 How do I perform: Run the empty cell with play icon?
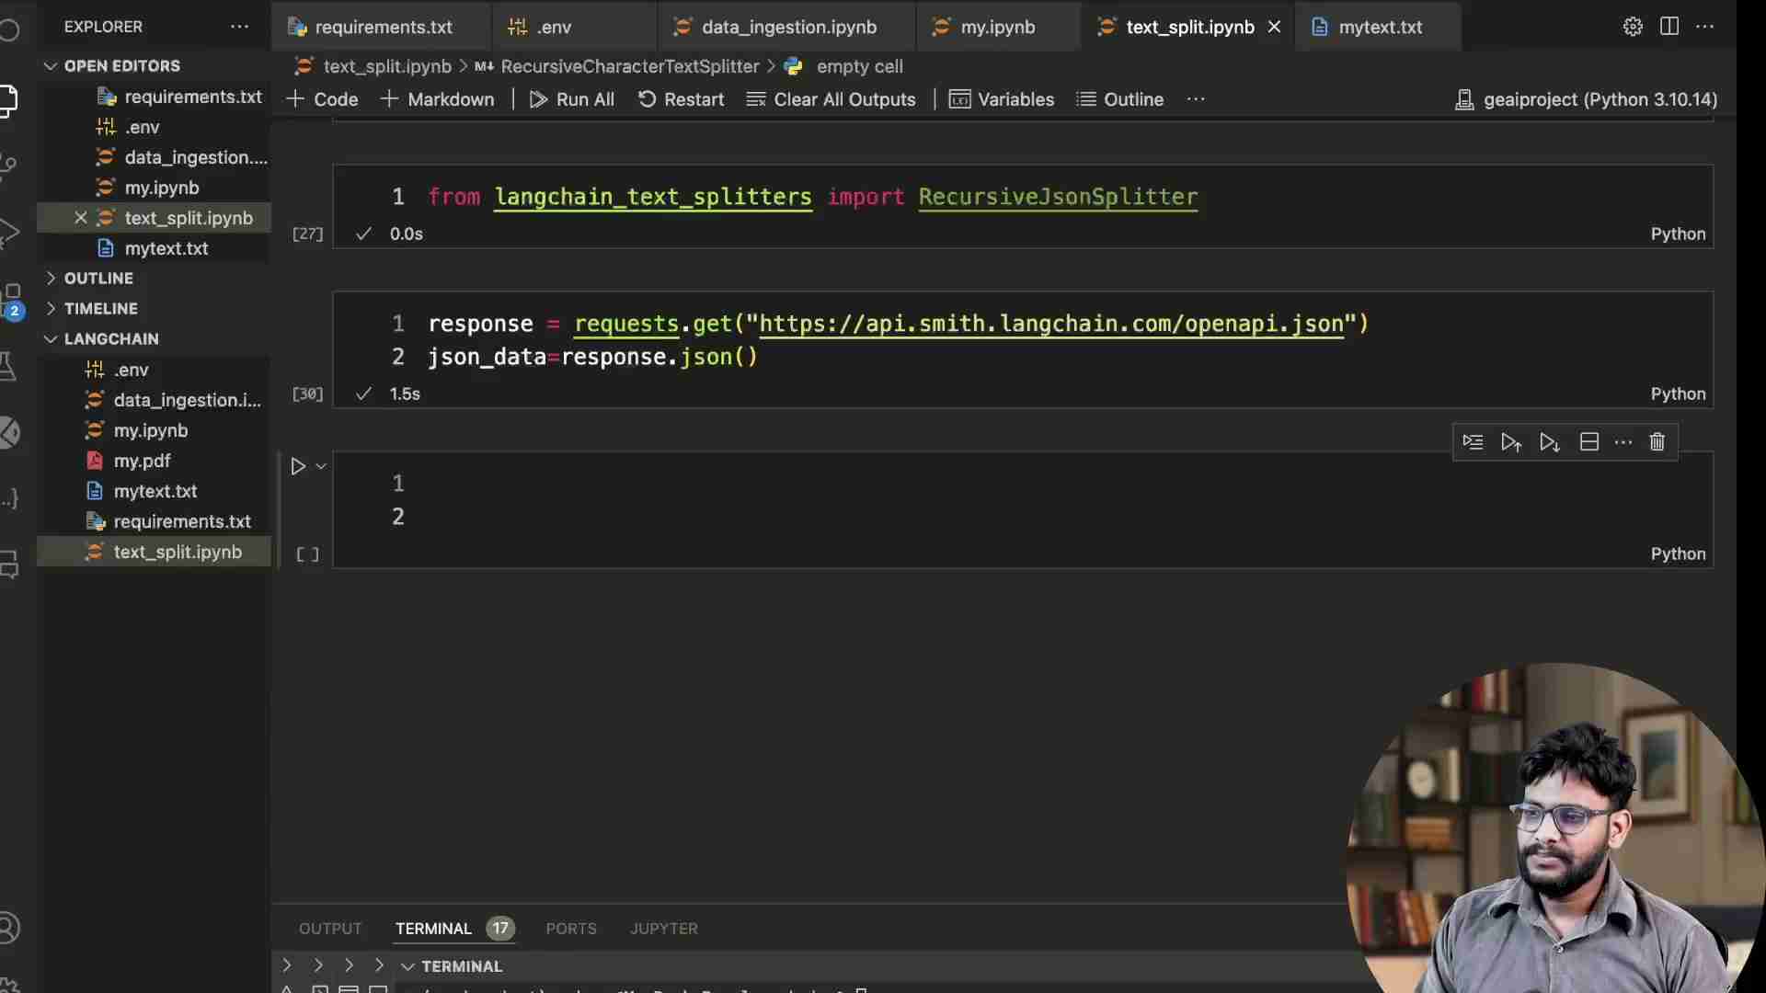(x=297, y=466)
